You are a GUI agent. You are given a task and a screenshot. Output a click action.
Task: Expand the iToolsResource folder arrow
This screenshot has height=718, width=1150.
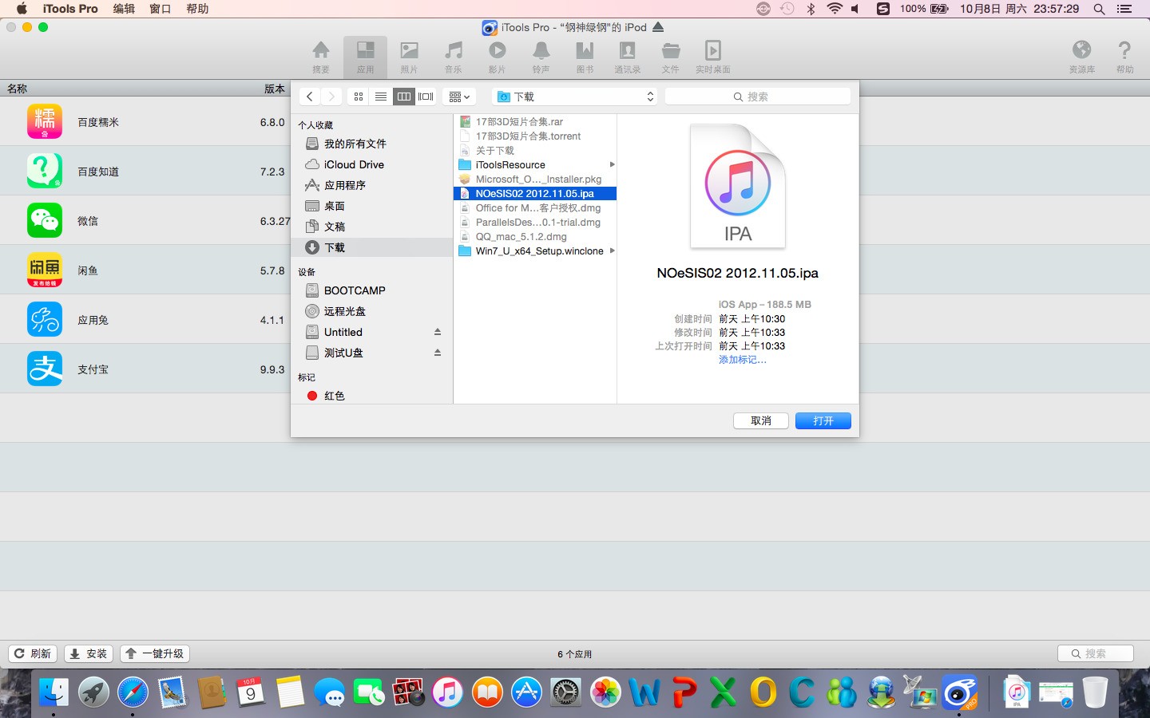612,164
